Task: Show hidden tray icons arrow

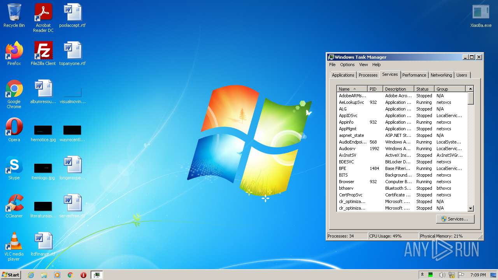Action: pyautogui.click(x=422, y=275)
